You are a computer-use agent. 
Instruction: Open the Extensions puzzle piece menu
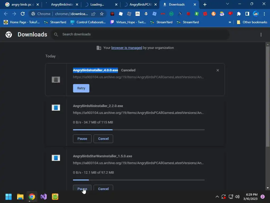(239, 14)
